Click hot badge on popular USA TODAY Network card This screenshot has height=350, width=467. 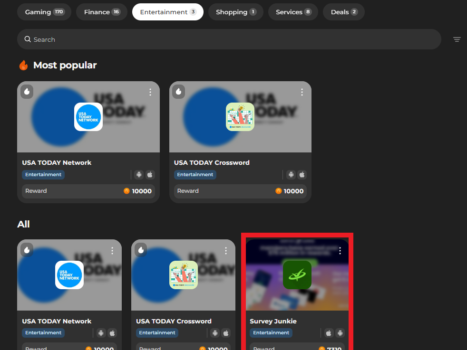[27, 92]
